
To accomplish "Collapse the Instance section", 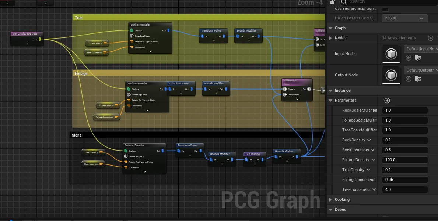I will pyautogui.click(x=330, y=90).
